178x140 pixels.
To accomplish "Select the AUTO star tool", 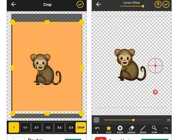I will (x=109, y=129).
